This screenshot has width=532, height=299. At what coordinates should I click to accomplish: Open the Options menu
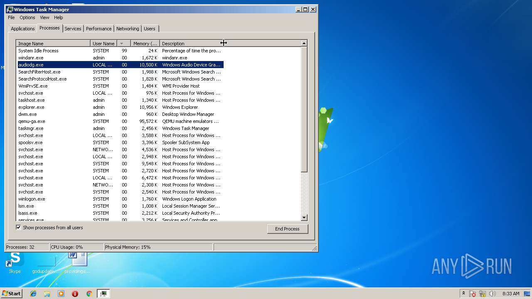click(27, 17)
